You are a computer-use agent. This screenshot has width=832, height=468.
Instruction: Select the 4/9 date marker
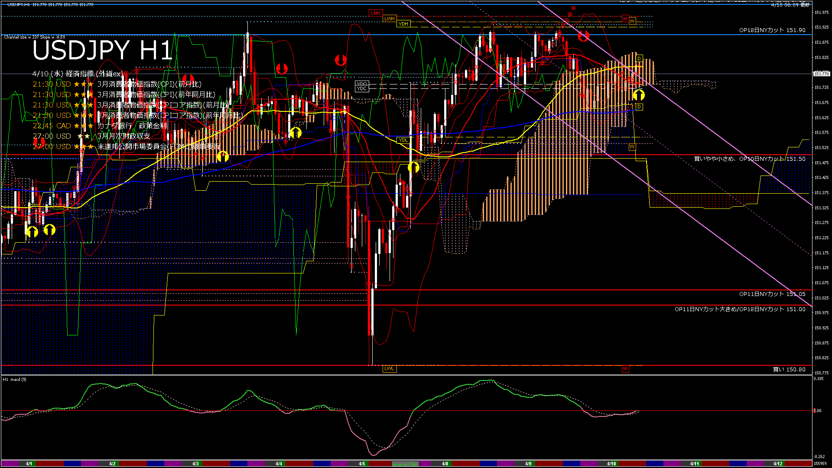tap(528, 464)
